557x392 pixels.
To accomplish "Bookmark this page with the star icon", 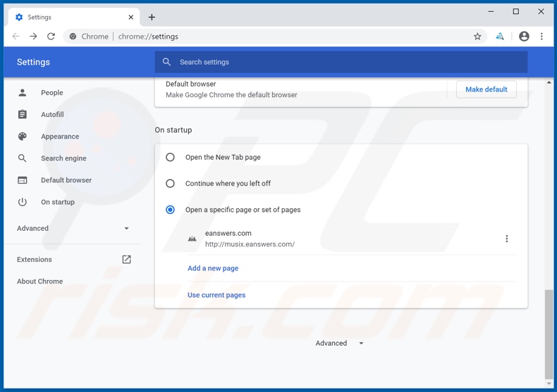I will [x=477, y=36].
